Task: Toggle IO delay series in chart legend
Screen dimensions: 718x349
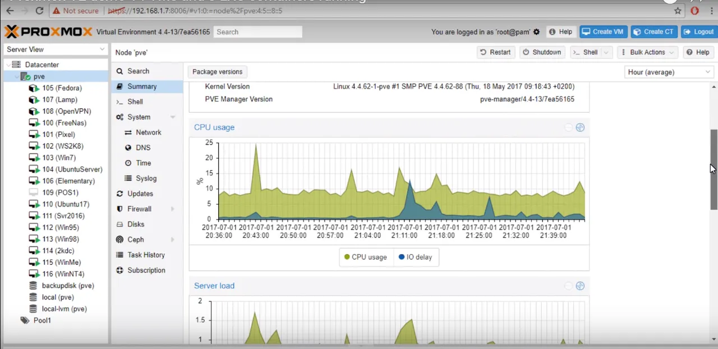Action: pos(416,257)
